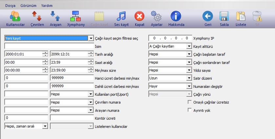Toggle the Ayrıntı yok checkbox
The height and width of the screenshot is (139, 275).
(189, 110)
